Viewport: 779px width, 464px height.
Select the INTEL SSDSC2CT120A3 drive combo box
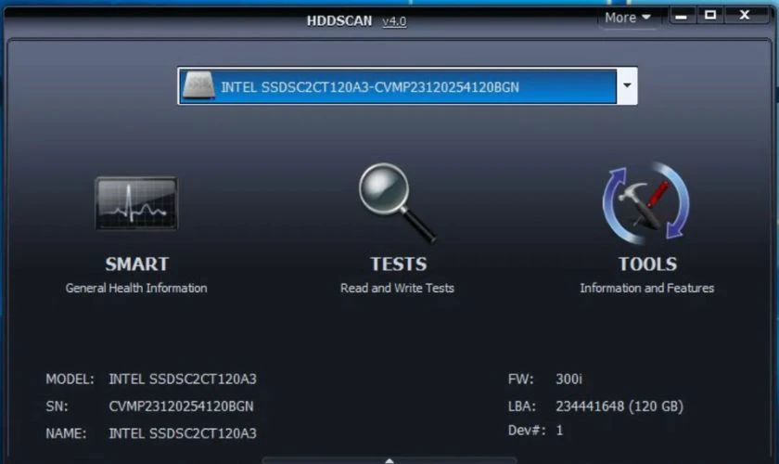(x=407, y=86)
